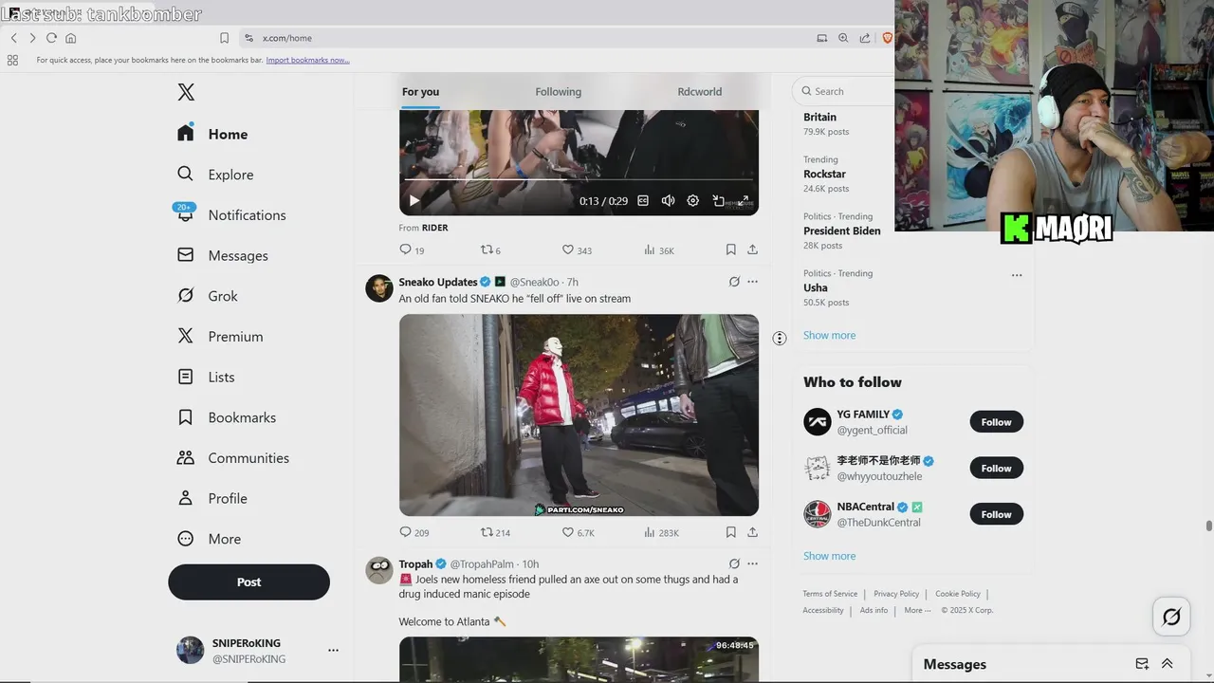This screenshot has width=1214, height=683.
Task: Open the floating Grok button
Action: (x=1171, y=618)
